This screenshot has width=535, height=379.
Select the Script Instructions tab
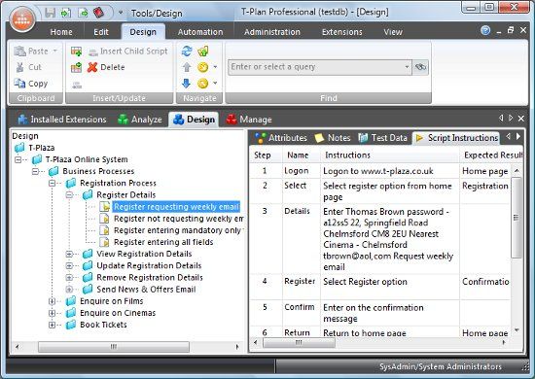[x=457, y=138]
